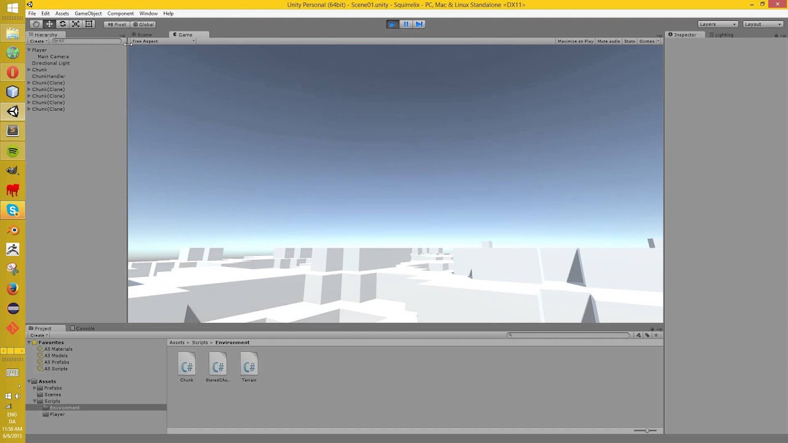Viewport: 788px width, 443px height.
Task: Open the Layers dropdown
Action: click(717, 24)
